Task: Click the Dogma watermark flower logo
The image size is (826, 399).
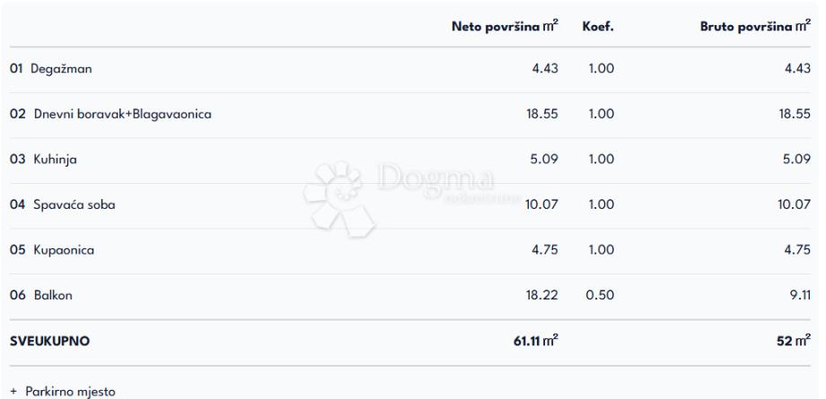Action: (338, 197)
